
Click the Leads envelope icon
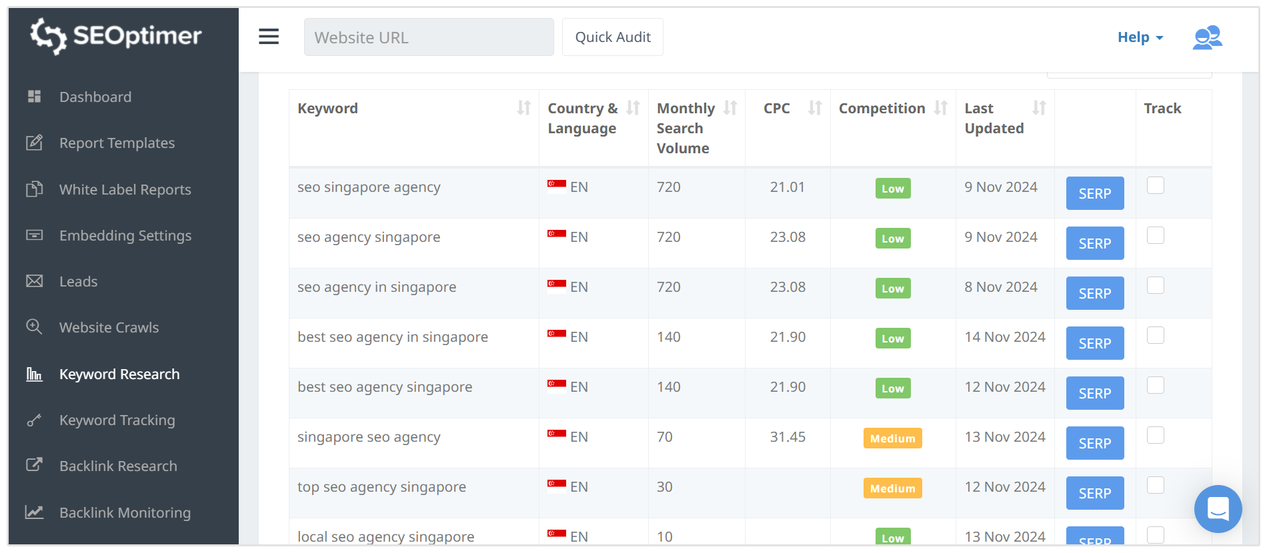tap(34, 281)
